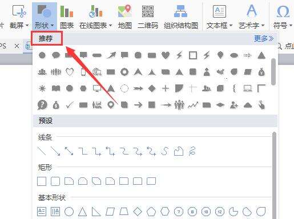
Task: Select the horizontal text box basic shape
Action: pos(42,212)
